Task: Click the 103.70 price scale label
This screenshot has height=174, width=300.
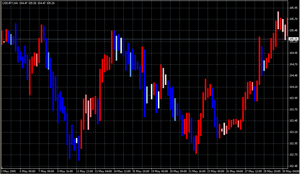Action: [x=294, y=110]
